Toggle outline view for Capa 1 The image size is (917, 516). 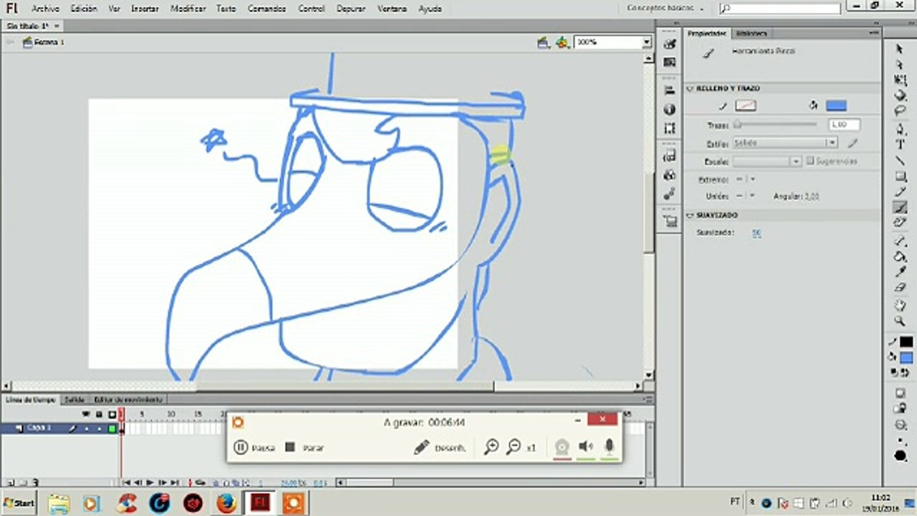click(112, 429)
